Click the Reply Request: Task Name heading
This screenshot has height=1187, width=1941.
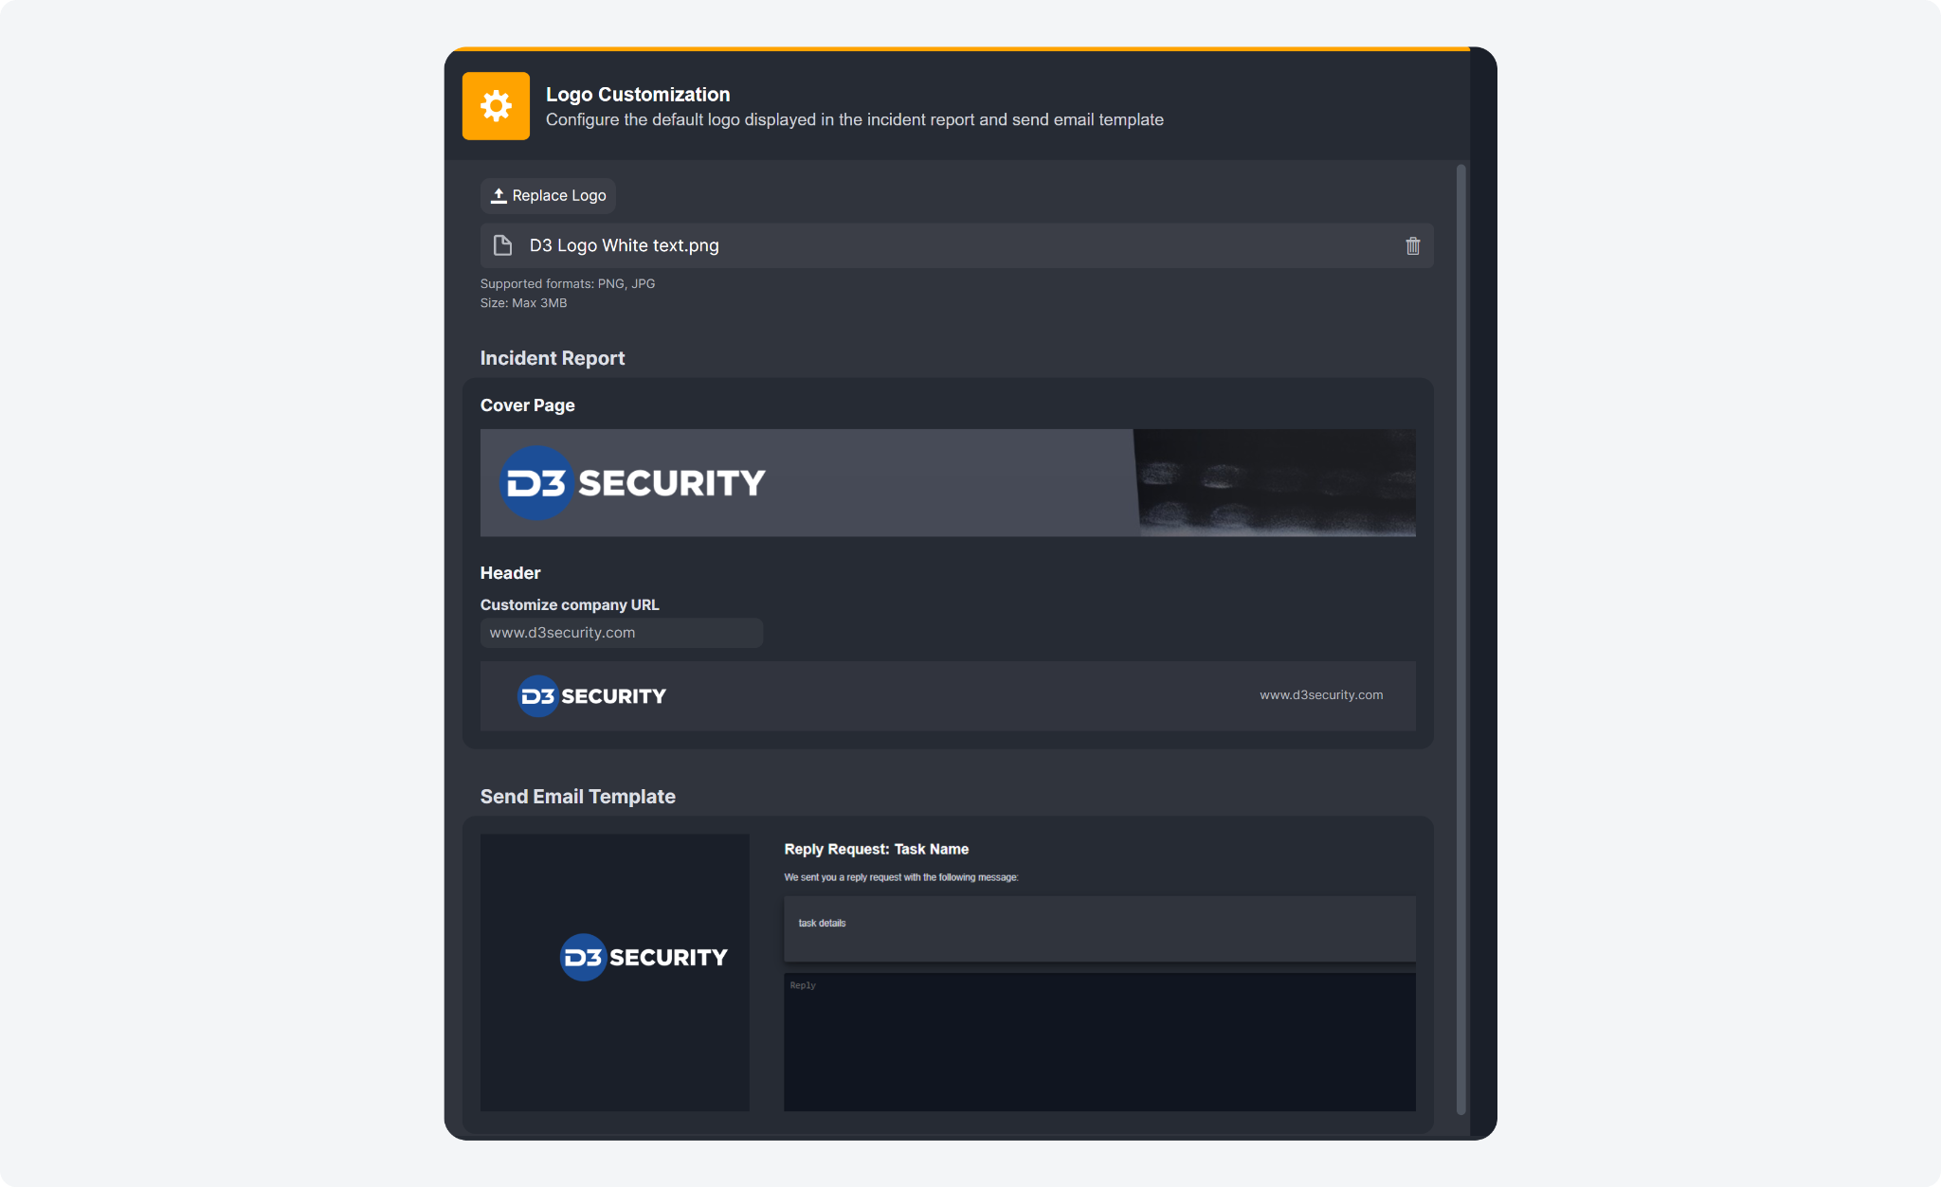pyautogui.click(x=876, y=850)
